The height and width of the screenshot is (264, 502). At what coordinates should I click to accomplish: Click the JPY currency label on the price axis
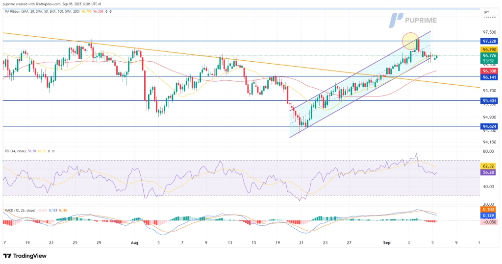[486, 12]
